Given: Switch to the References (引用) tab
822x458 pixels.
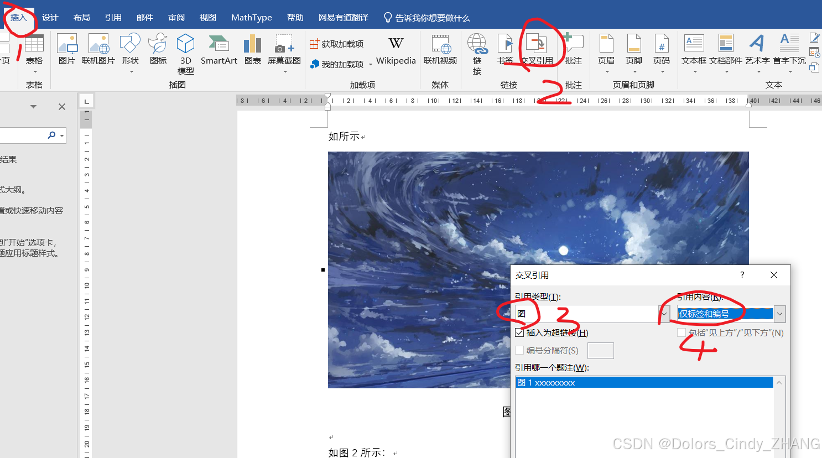Looking at the screenshot, I should 113,18.
